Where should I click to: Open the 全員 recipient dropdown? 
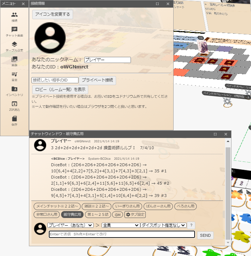pyautogui.click(x=120, y=225)
